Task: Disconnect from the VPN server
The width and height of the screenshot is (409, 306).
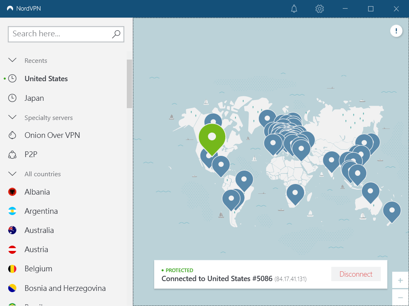Action: pyautogui.click(x=356, y=274)
